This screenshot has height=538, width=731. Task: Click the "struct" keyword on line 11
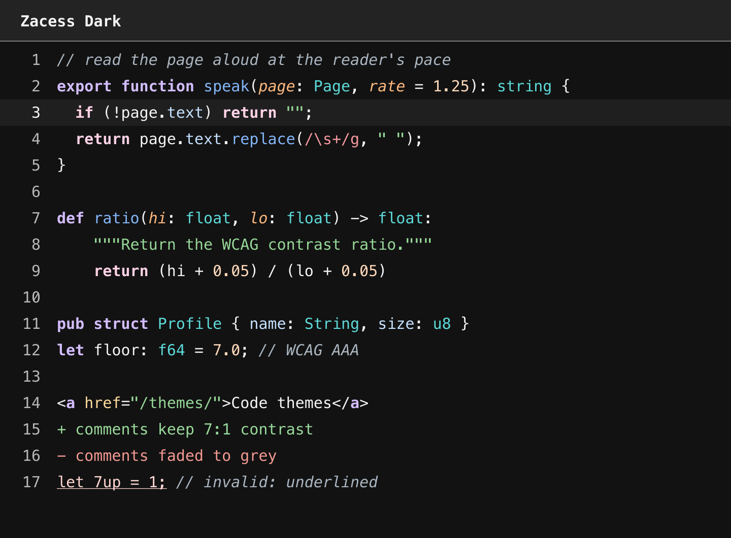click(x=121, y=324)
